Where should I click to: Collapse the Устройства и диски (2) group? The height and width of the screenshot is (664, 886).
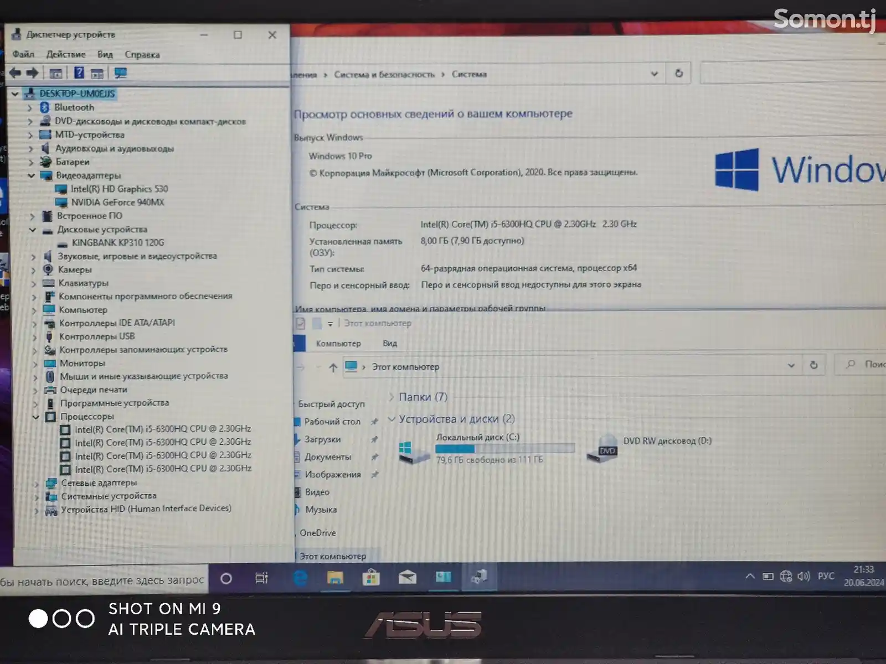click(x=392, y=419)
